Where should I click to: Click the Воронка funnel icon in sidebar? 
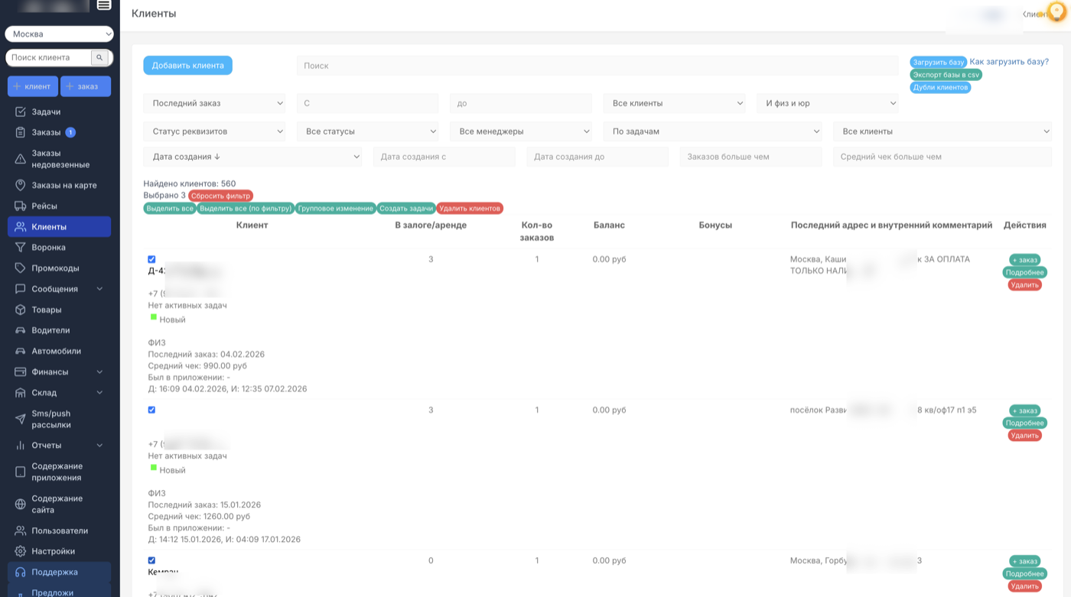click(x=21, y=248)
